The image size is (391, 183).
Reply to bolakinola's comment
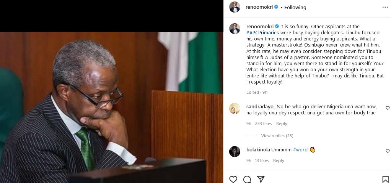click(x=279, y=161)
